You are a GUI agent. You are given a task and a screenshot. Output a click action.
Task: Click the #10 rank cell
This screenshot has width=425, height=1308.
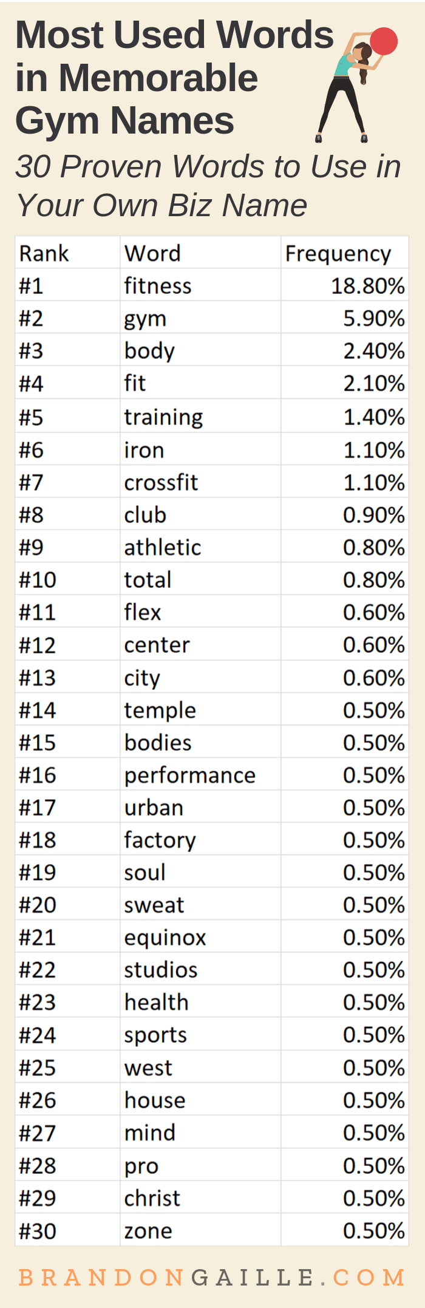[x=38, y=580]
